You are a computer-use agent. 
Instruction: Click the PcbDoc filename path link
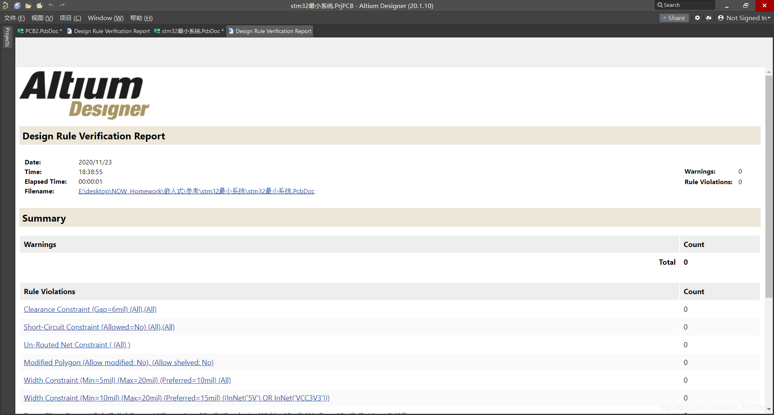coord(196,191)
